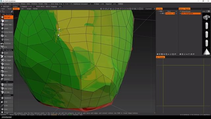The width and height of the screenshot is (211, 119).
Task: Select the Points/Faces tool
Action: point(7,32)
